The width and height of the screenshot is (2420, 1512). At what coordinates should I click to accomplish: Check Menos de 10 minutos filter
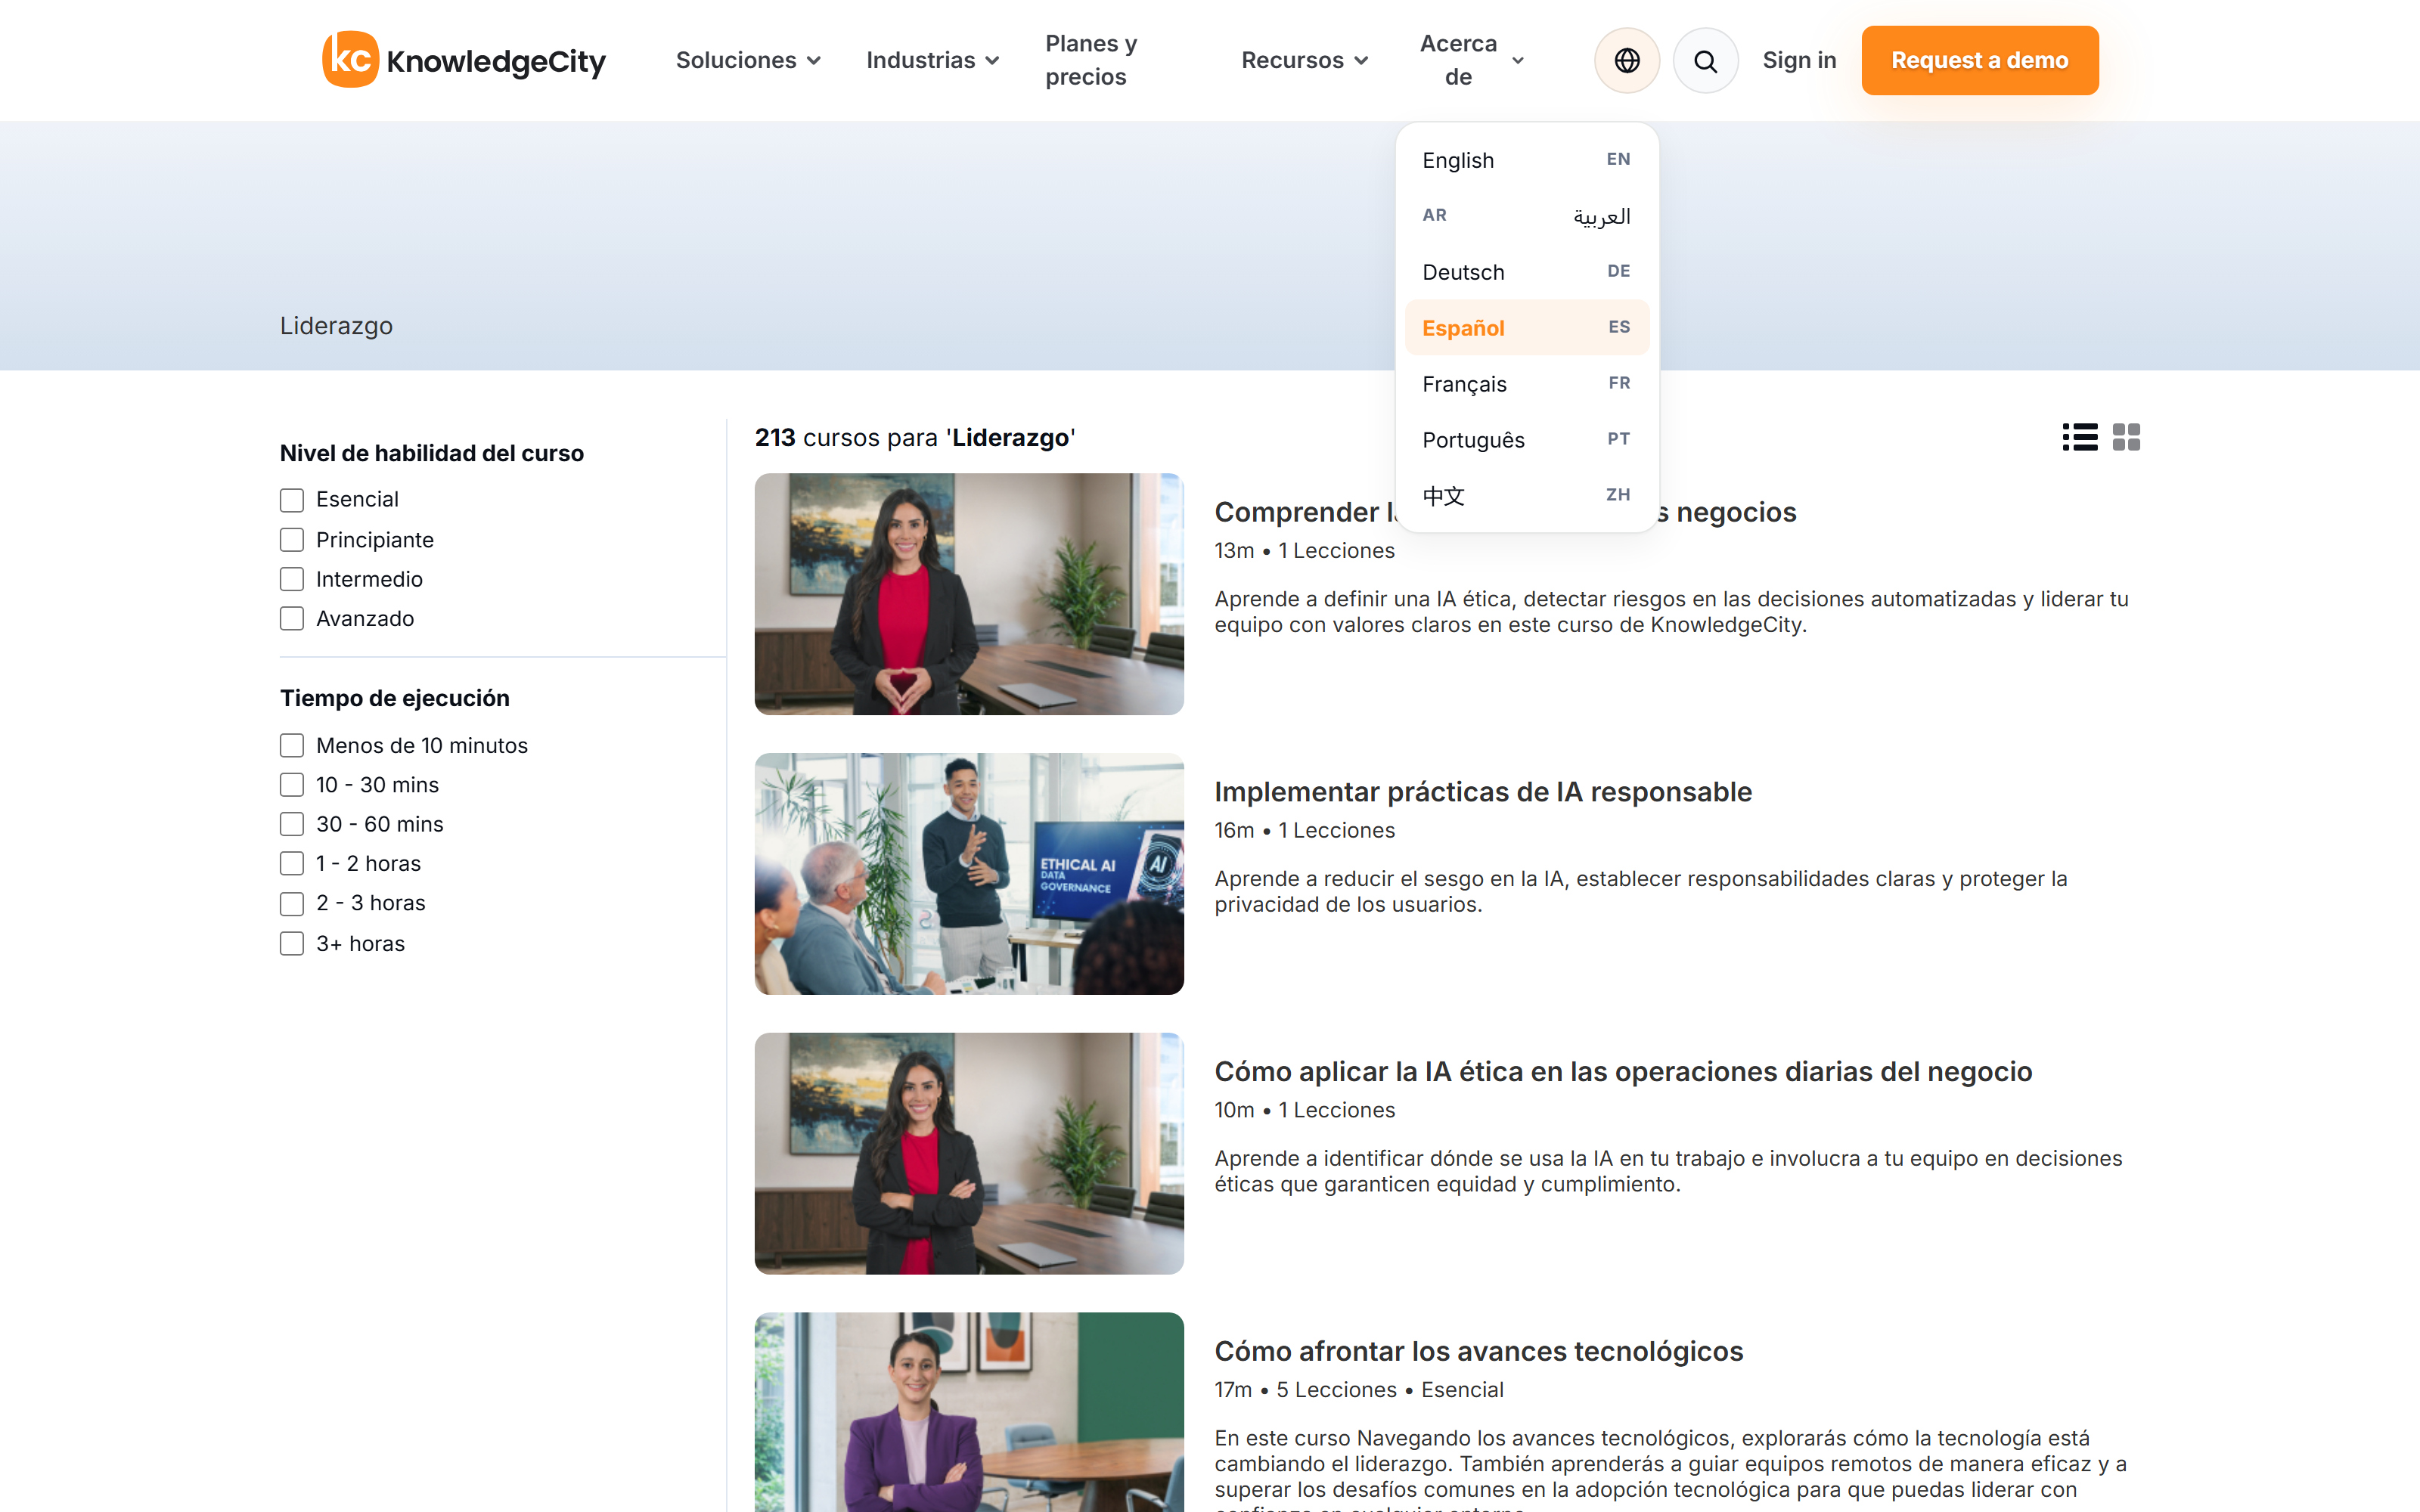(292, 746)
